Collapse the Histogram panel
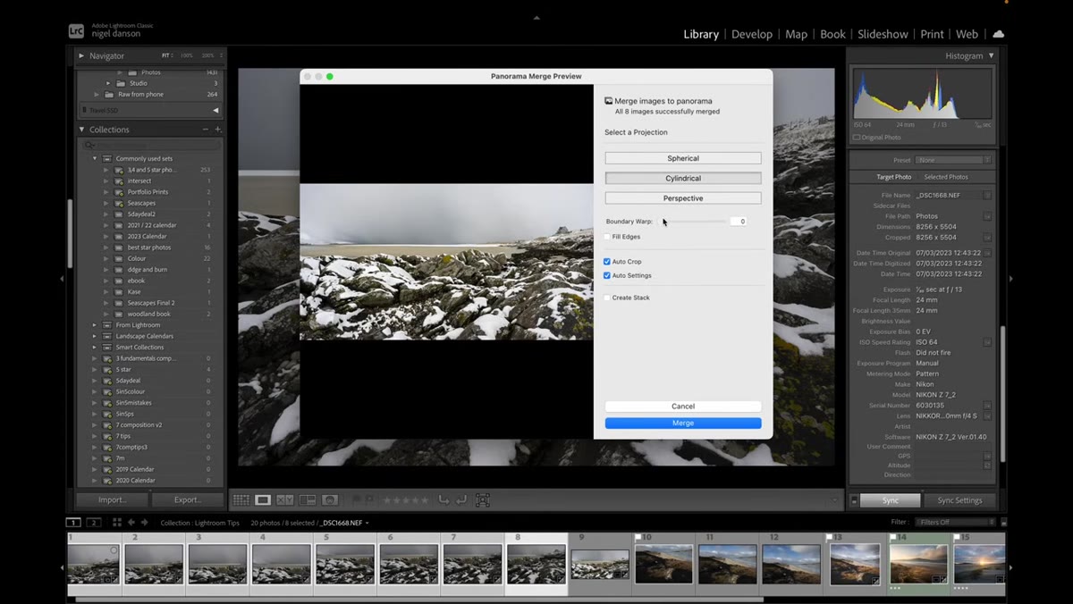The image size is (1073, 604). click(x=991, y=56)
